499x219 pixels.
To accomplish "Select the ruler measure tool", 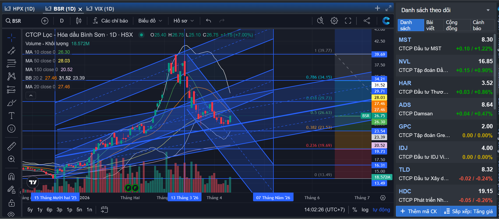I will [x=11, y=146].
